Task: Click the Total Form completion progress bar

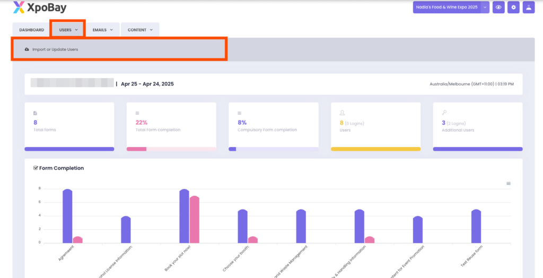Action: click(x=171, y=149)
